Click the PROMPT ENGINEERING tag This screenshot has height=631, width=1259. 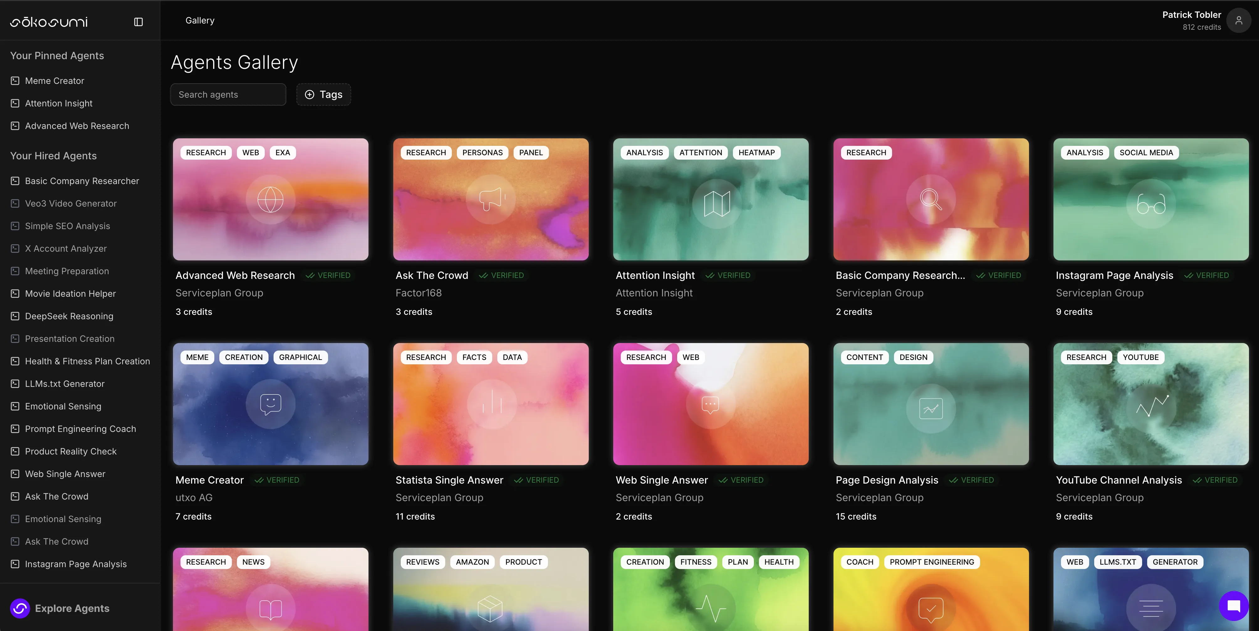pyautogui.click(x=932, y=562)
